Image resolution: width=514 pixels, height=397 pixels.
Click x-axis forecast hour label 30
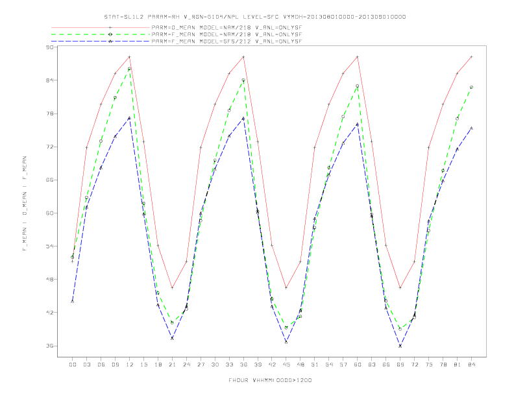[215, 365]
